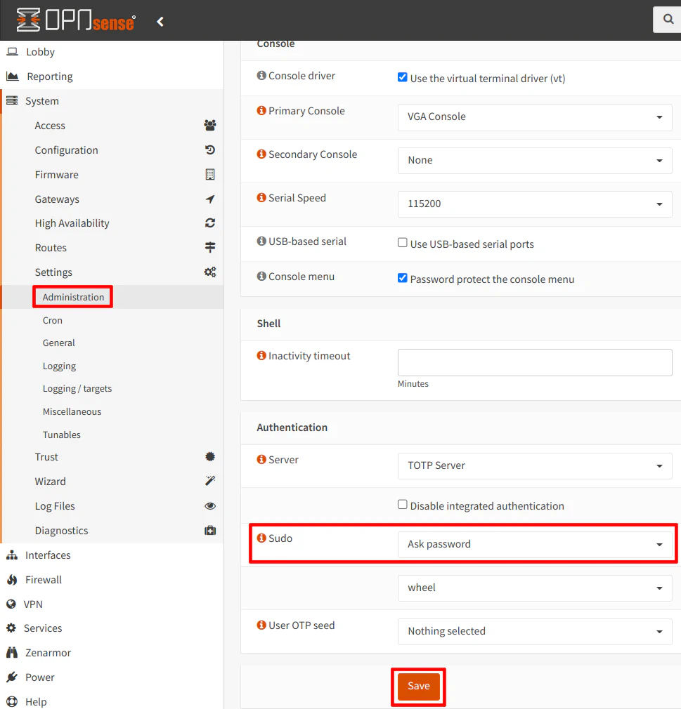Open the Sudo Ask password dropdown

click(x=535, y=545)
